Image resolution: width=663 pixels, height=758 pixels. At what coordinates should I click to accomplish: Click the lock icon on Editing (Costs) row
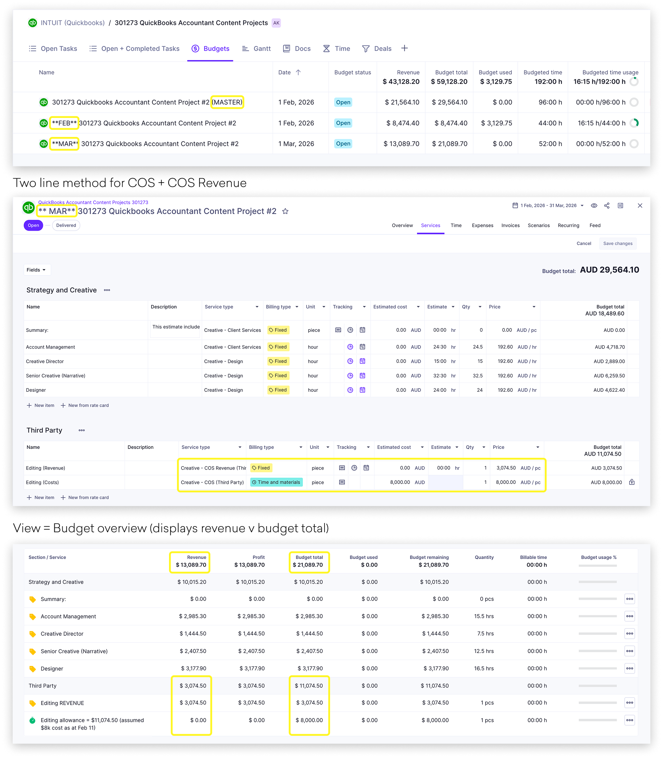(x=632, y=482)
